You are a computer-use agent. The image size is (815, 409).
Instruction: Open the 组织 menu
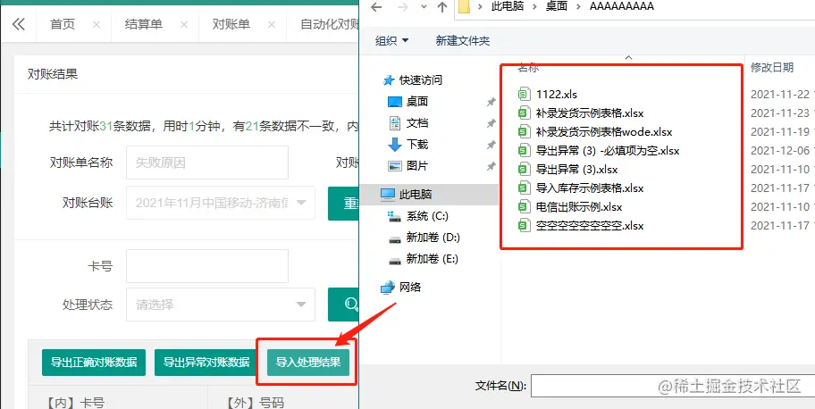(x=392, y=40)
